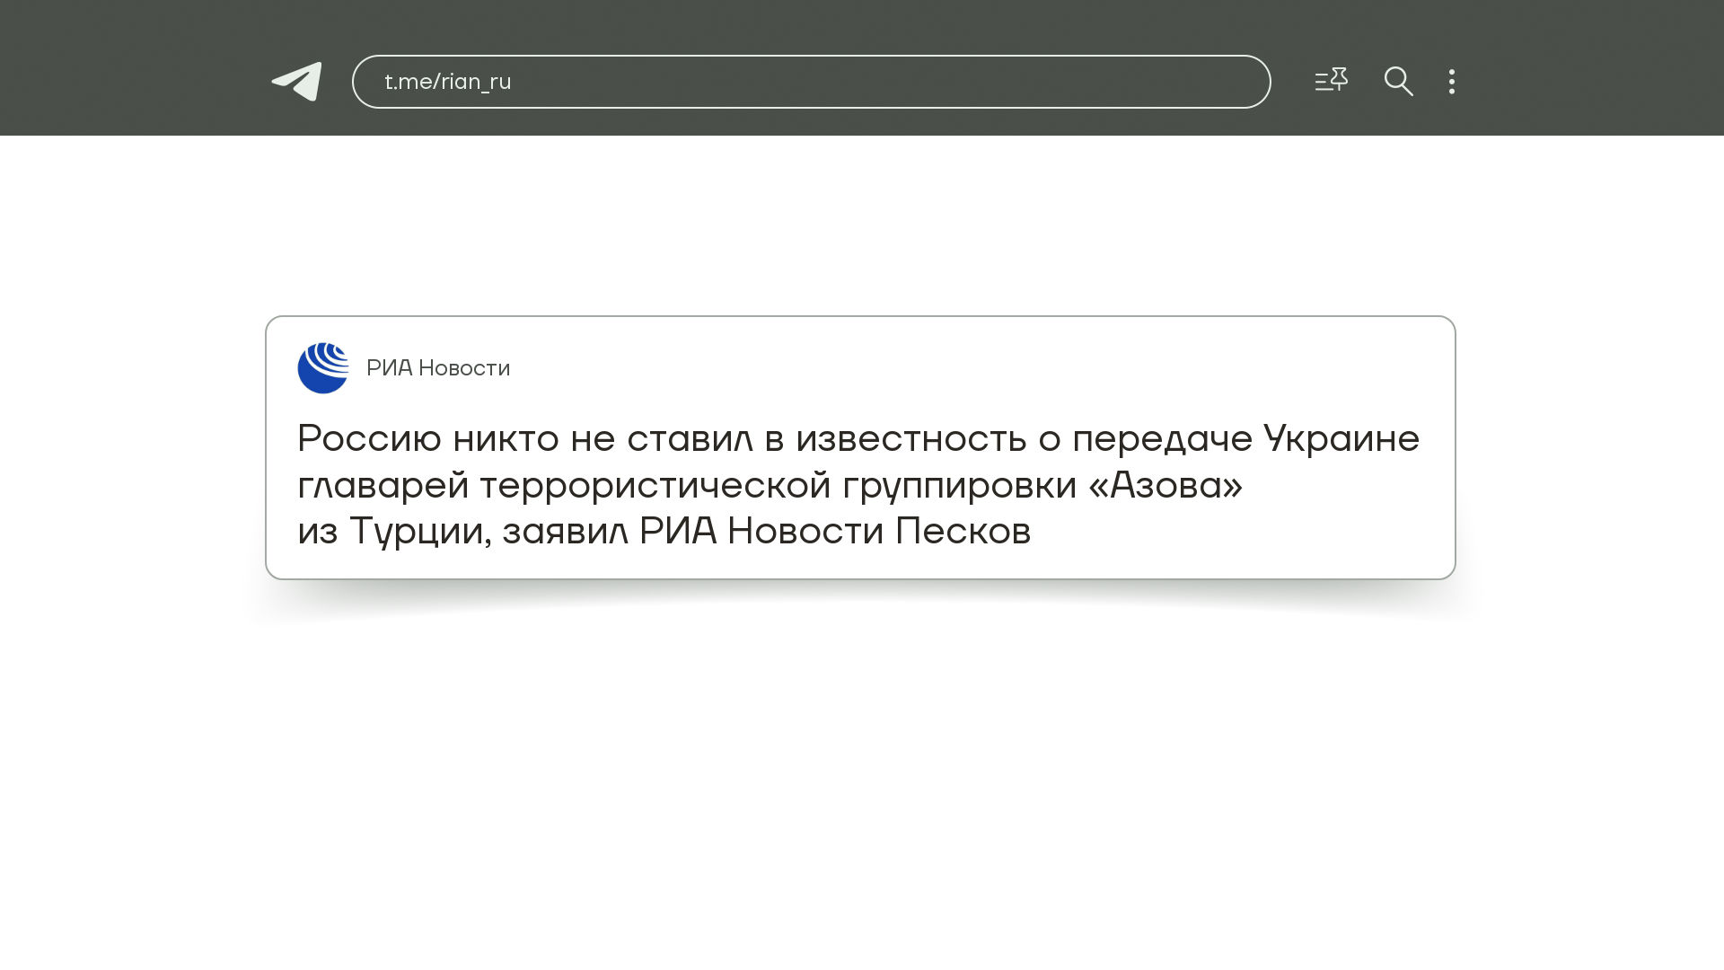Click the quoted word «Азова»

(1165, 485)
